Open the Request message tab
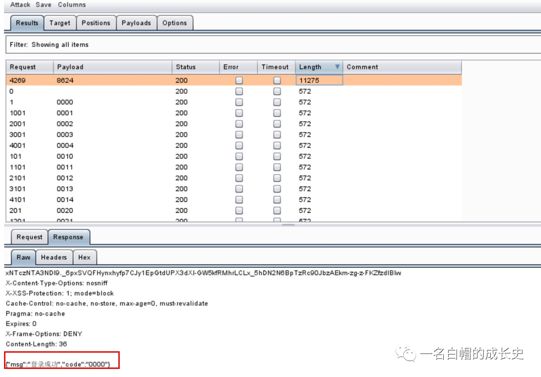Image resolution: width=541 pixels, height=377 pixels. pos(29,237)
